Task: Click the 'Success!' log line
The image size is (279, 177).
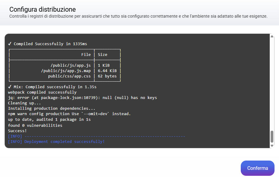Action: pos(17,131)
